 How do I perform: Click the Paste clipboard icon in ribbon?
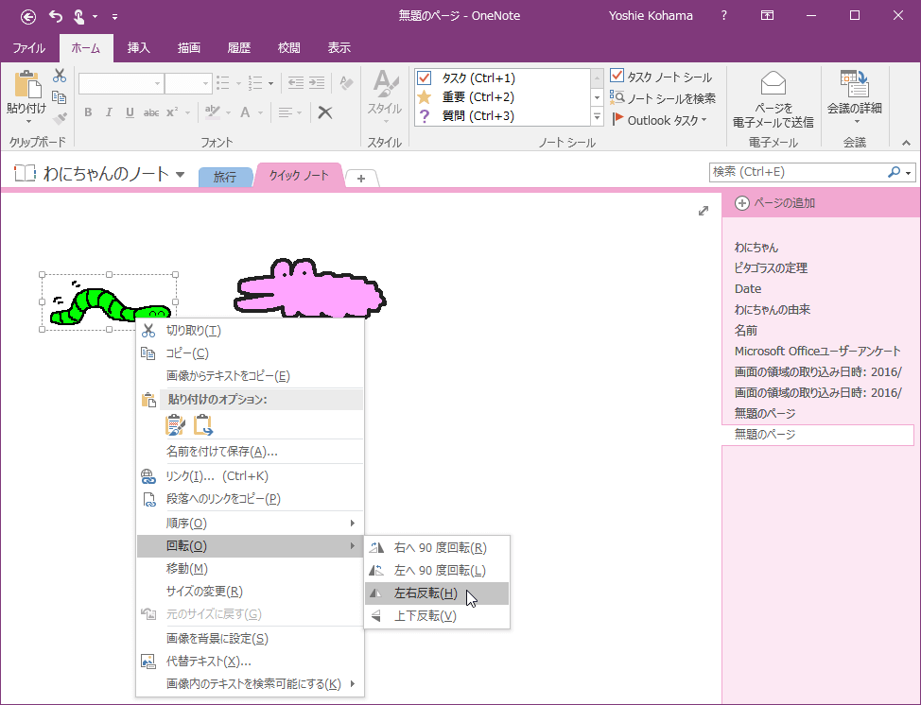(27, 85)
